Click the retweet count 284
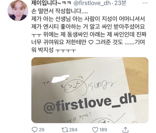 tap(73, 130)
